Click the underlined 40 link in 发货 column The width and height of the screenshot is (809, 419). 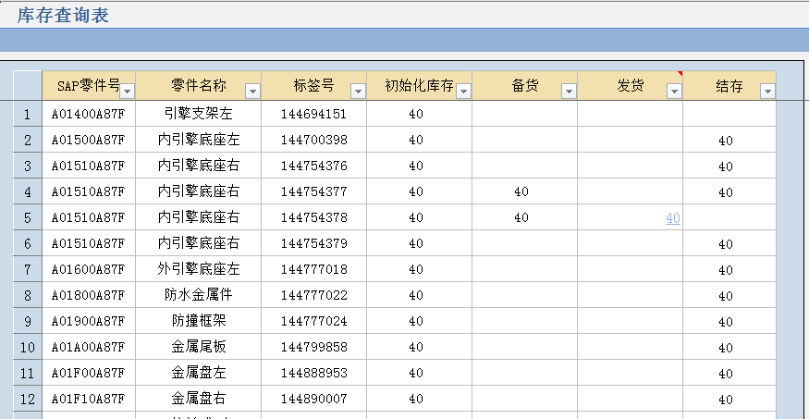point(673,218)
